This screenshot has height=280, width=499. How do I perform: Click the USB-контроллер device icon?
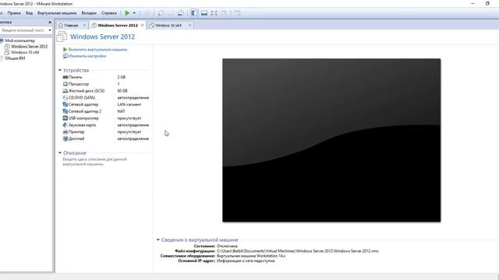[65, 118]
